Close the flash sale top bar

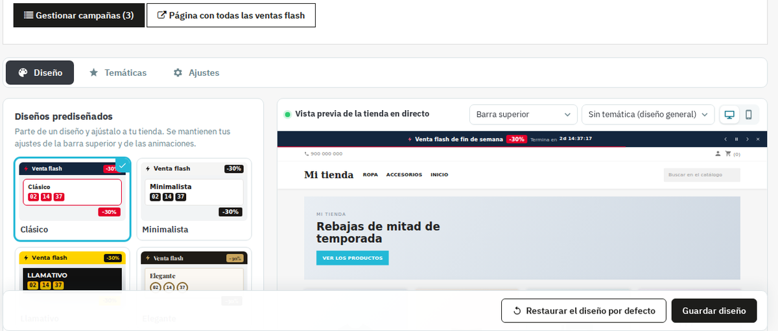tap(759, 139)
